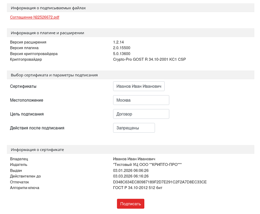Click the Crypto-Pro GOST R 34.10-2001 provider value

pos(149,59)
